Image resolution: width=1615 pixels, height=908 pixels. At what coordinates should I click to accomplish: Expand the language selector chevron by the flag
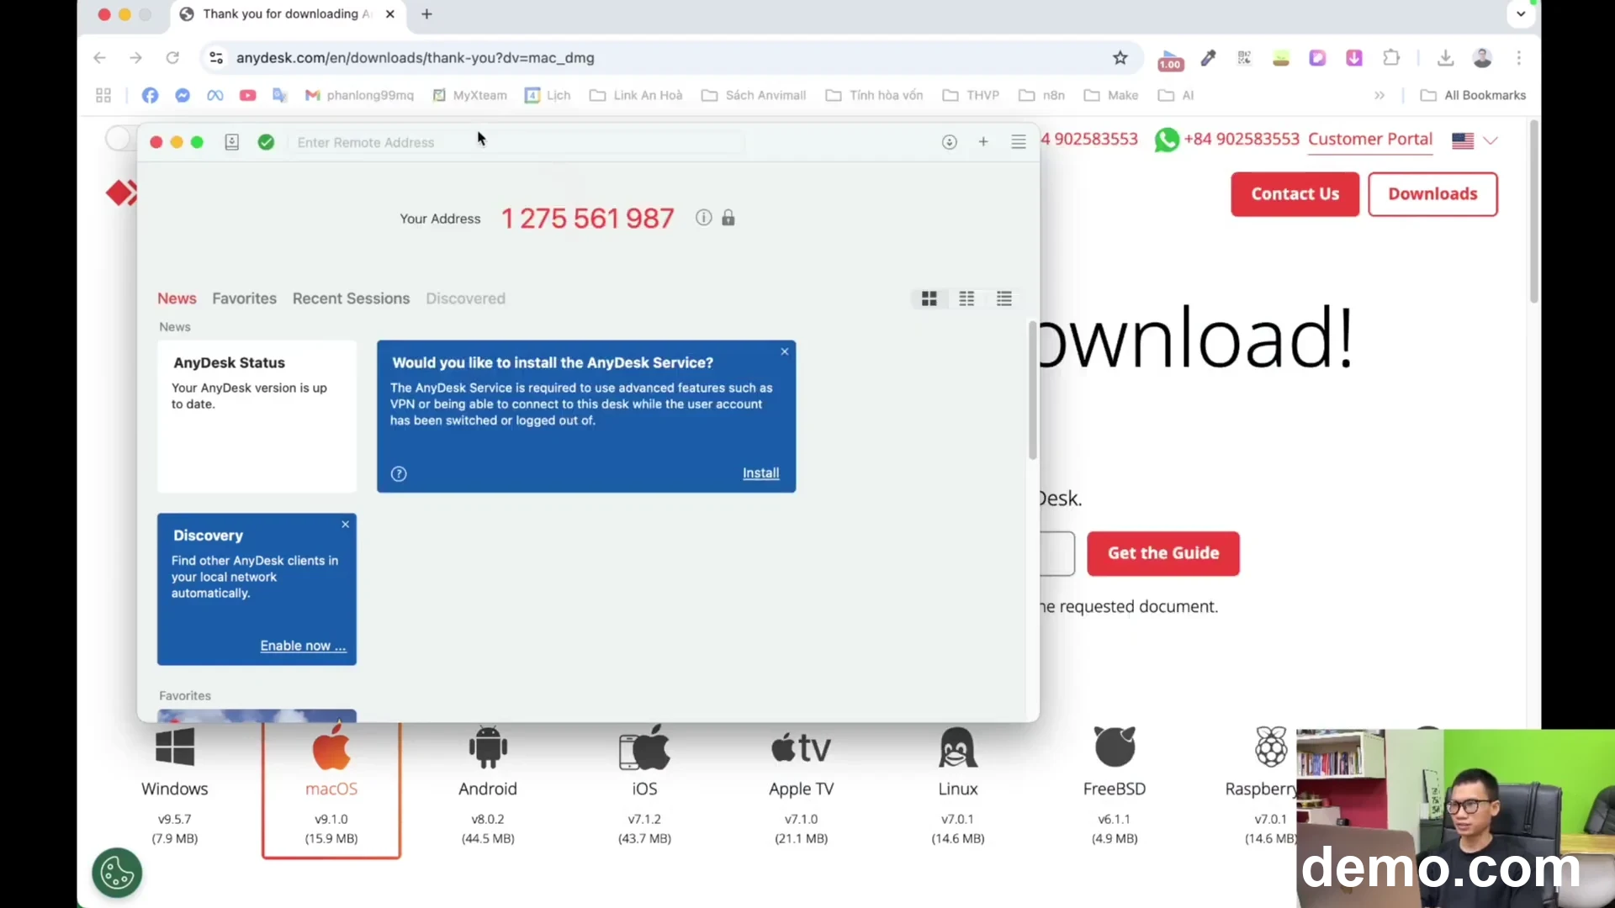(x=1491, y=140)
